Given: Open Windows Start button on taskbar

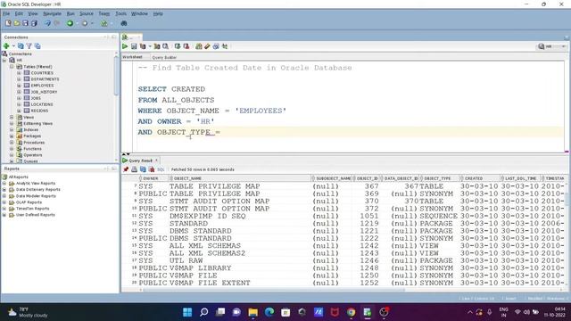Looking at the screenshot, I should [x=187, y=312].
